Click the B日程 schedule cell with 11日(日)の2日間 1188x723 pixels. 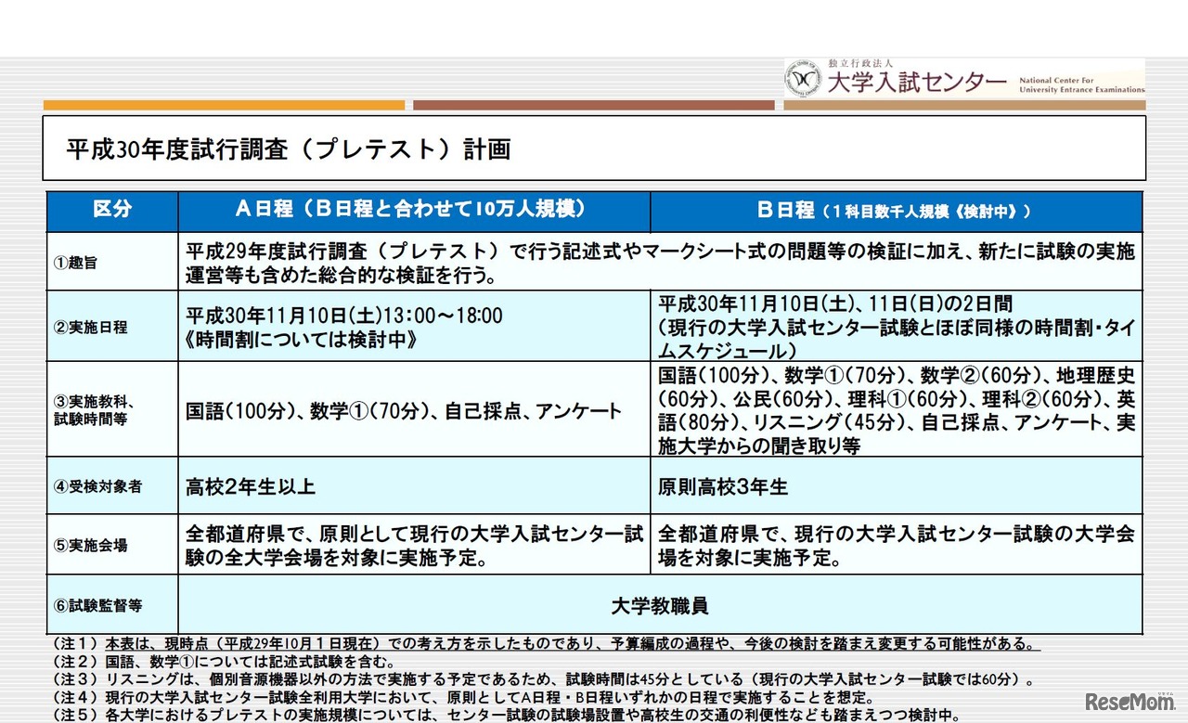896,327
